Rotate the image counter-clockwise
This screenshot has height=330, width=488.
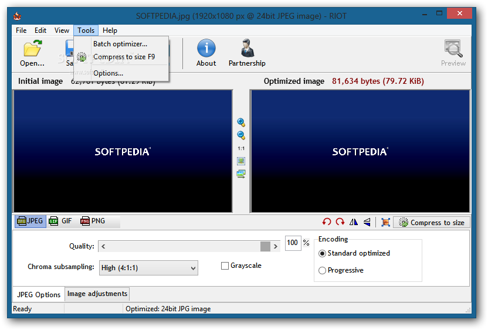click(x=327, y=222)
